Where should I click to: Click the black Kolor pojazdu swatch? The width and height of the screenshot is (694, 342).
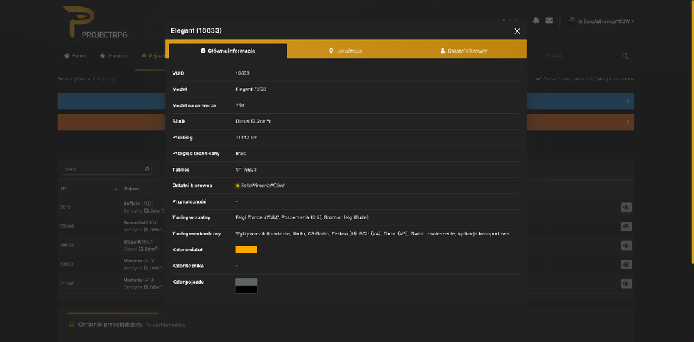coord(246,289)
